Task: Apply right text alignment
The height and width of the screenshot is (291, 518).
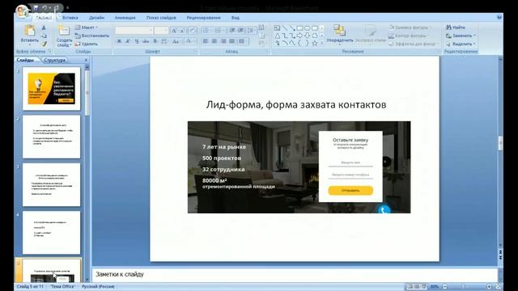Action: point(223,41)
